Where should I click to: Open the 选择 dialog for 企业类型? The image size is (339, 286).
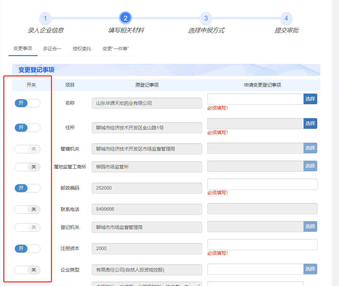click(310, 269)
